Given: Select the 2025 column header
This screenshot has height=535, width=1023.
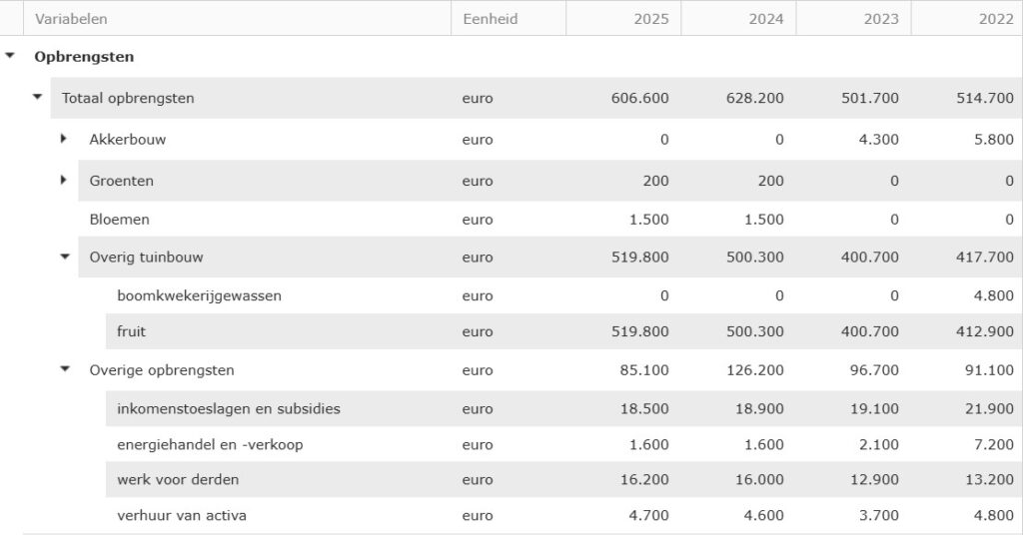Looking at the screenshot, I should 651,19.
